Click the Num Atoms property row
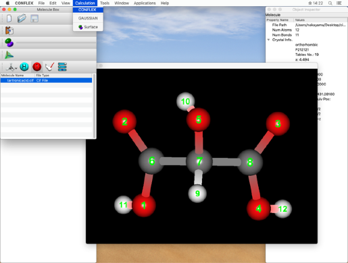 pos(307,30)
